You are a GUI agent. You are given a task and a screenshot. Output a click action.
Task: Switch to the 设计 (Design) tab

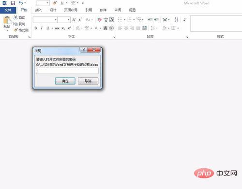pos(53,10)
